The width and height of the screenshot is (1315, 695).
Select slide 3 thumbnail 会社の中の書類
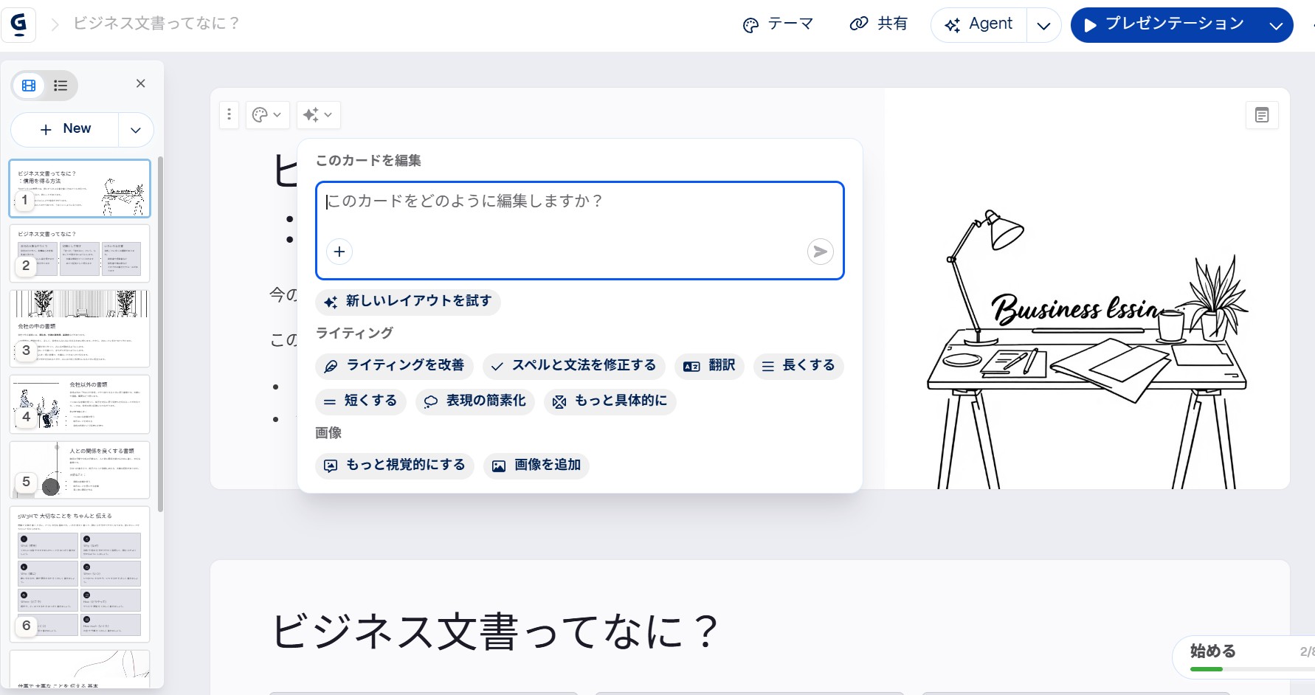(80, 328)
